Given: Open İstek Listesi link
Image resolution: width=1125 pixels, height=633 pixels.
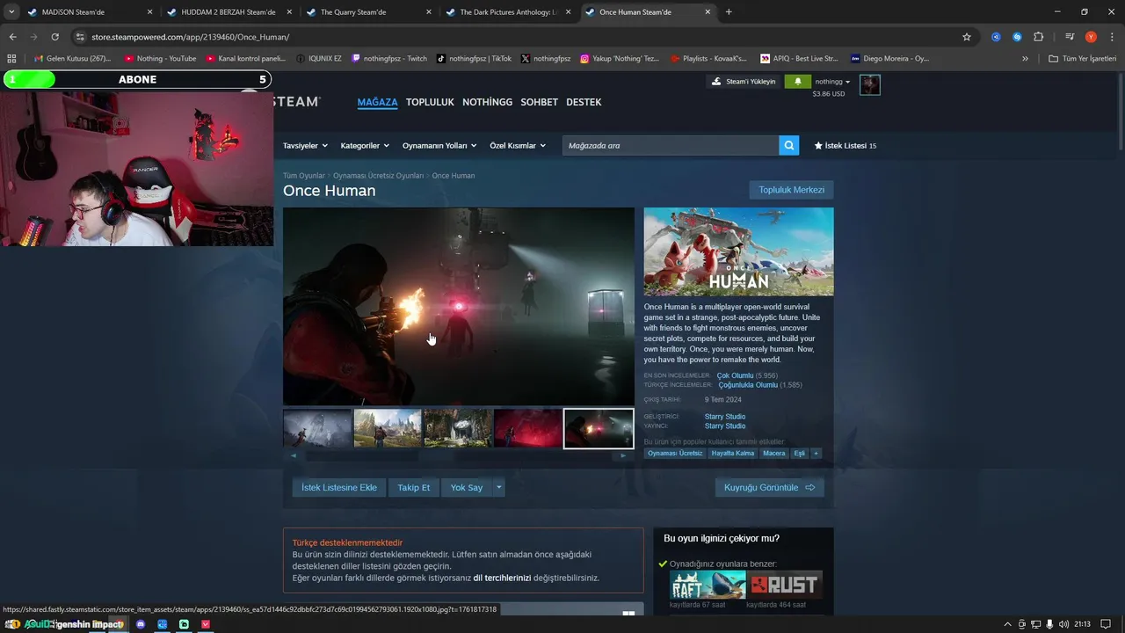Looking at the screenshot, I should tap(846, 146).
